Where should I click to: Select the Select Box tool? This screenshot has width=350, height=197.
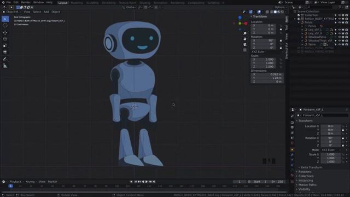coord(5,19)
